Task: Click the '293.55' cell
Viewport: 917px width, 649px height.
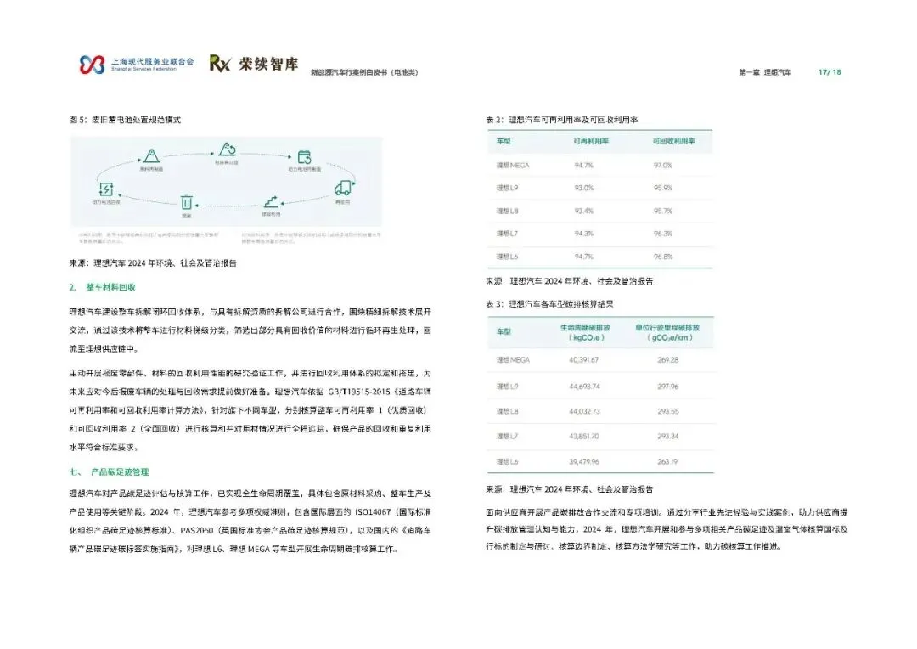Action: (668, 411)
